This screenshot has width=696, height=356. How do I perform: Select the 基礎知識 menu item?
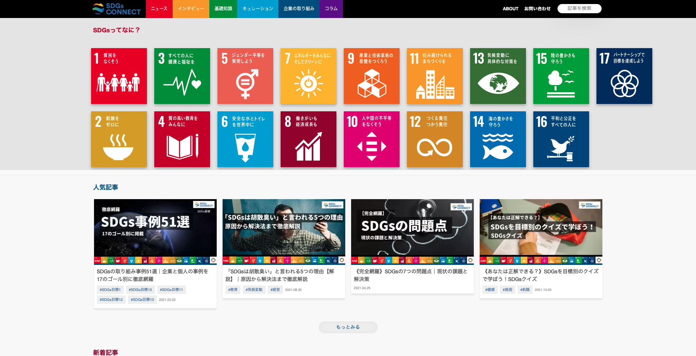(x=223, y=8)
